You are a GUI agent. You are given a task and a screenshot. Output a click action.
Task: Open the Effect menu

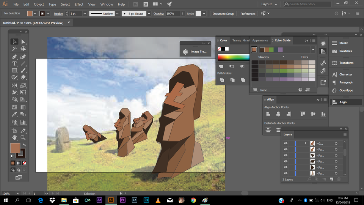79,4
